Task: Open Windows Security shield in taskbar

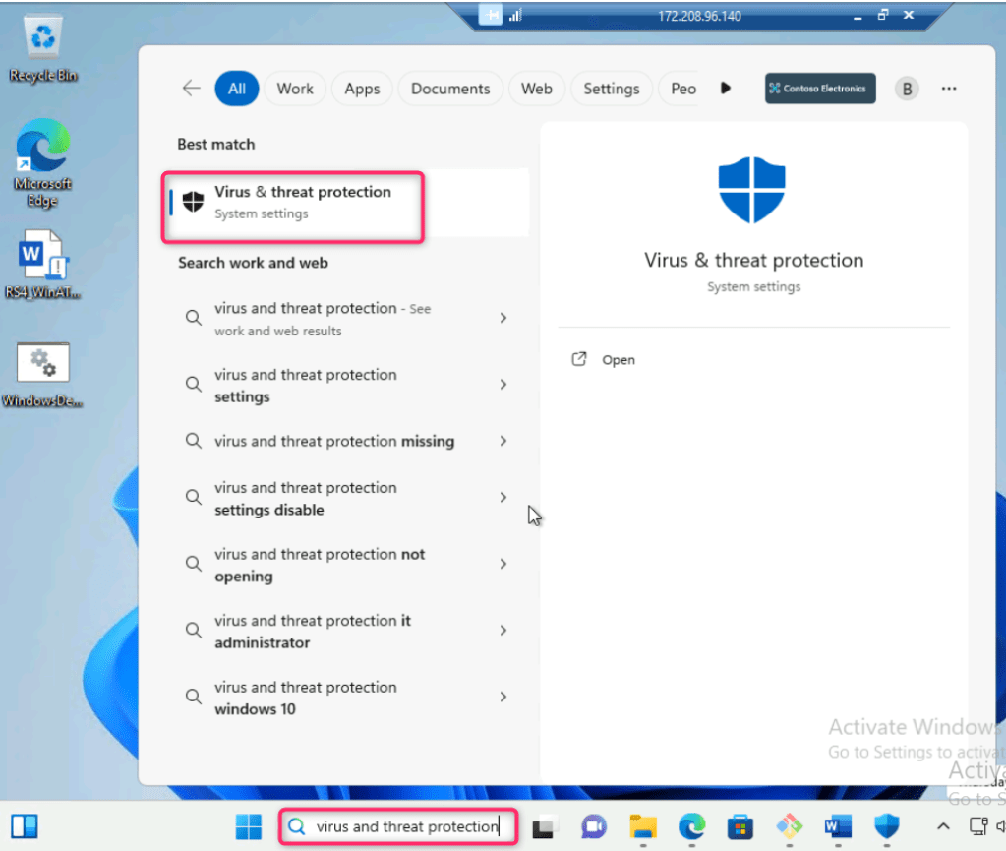Action: pos(886,826)
